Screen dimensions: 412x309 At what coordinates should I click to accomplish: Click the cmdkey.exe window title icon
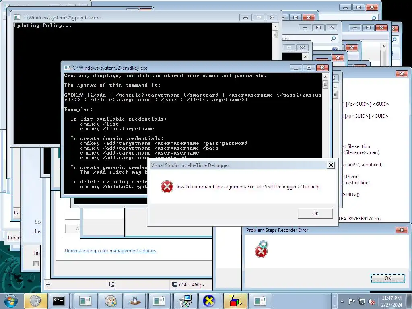pyautogui.click(x=67, y=68)
